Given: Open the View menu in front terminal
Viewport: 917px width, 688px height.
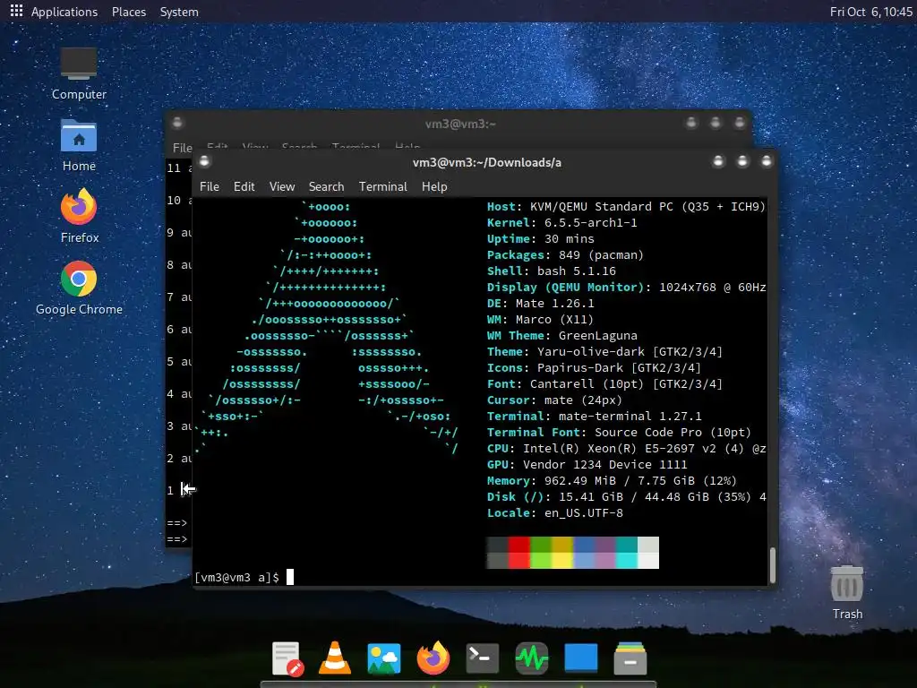Looking at the screenshot, I should 282,186.
